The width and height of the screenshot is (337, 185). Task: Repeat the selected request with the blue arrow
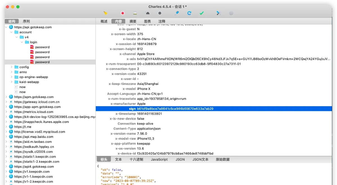click(x=189, y=13)
